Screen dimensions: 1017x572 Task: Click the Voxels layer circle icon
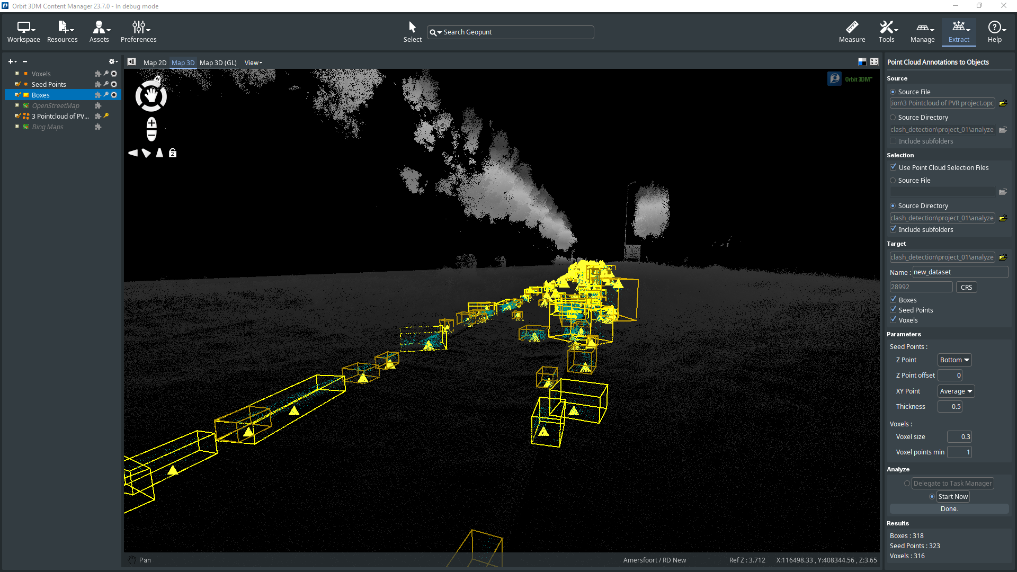[114, 74]
